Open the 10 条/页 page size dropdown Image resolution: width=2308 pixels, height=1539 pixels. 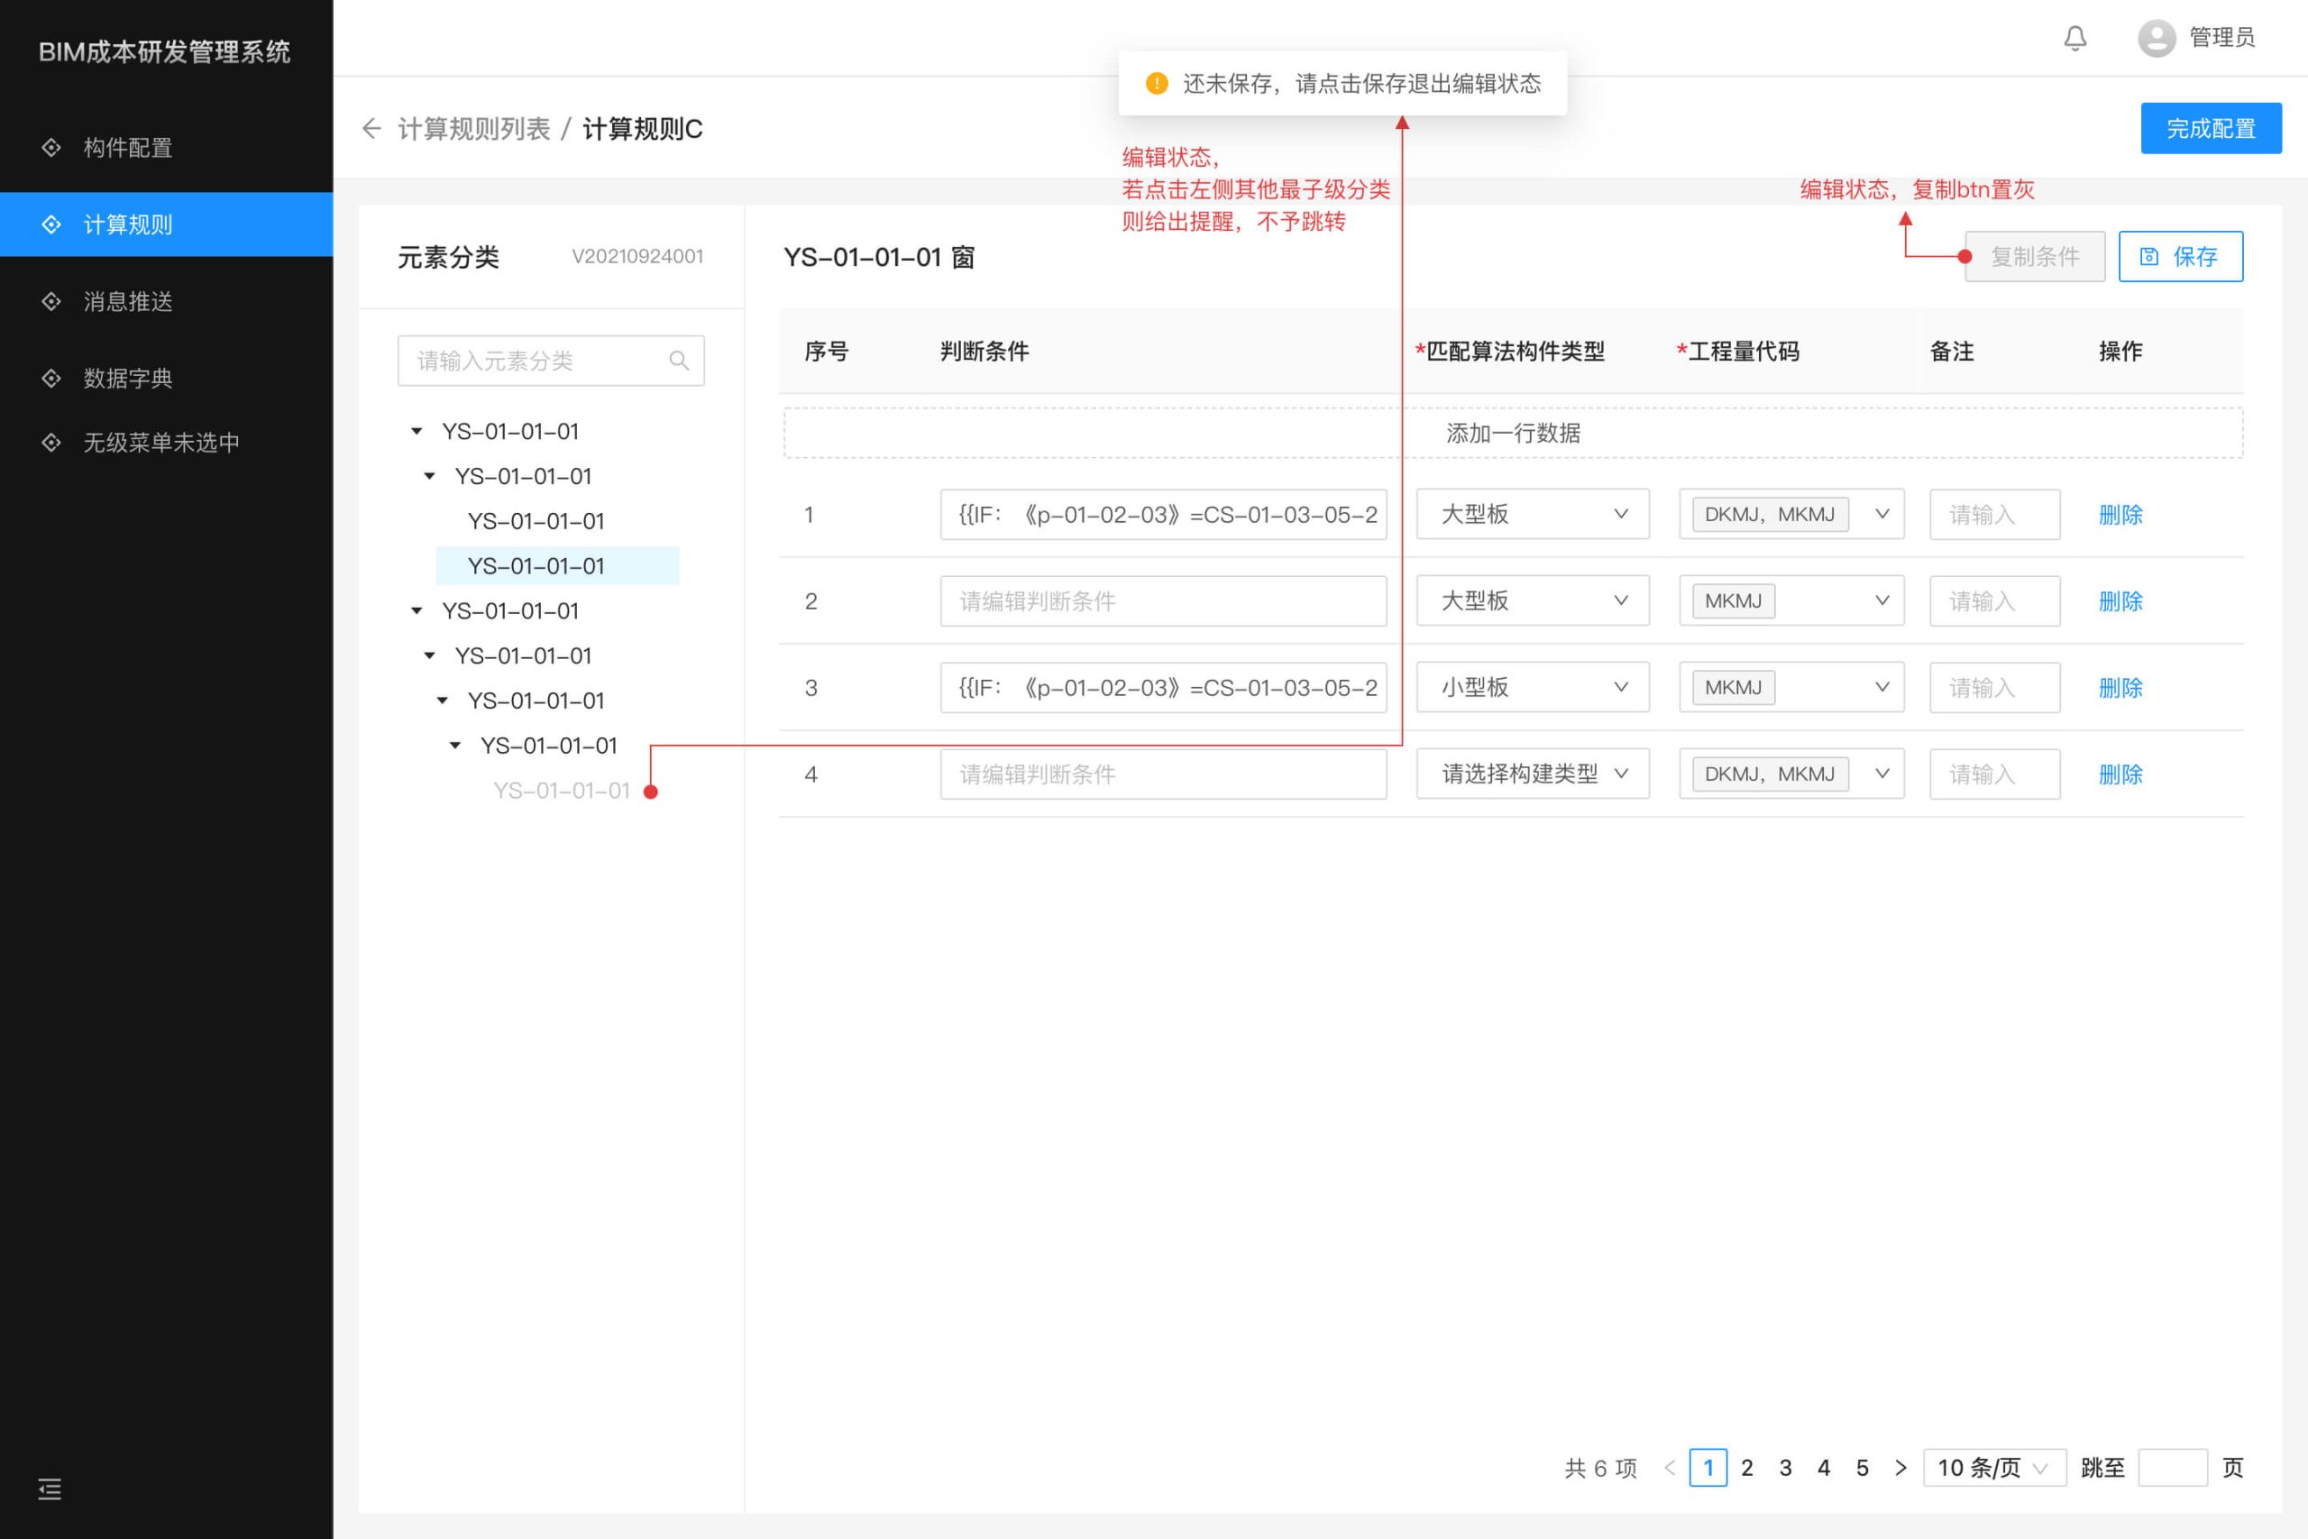1993,1468
